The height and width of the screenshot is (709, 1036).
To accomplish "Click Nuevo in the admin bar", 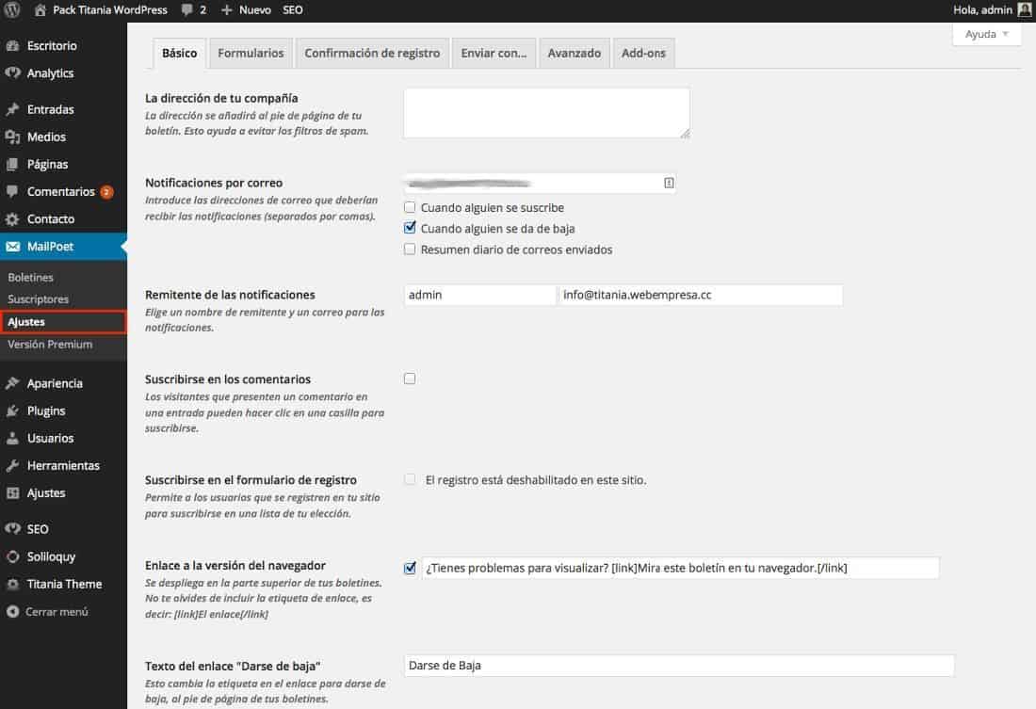I will tap(255, 10).
